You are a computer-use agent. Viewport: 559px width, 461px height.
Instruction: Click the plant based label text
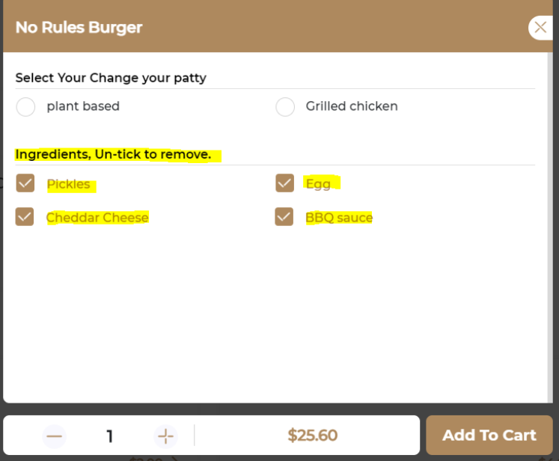83,106
